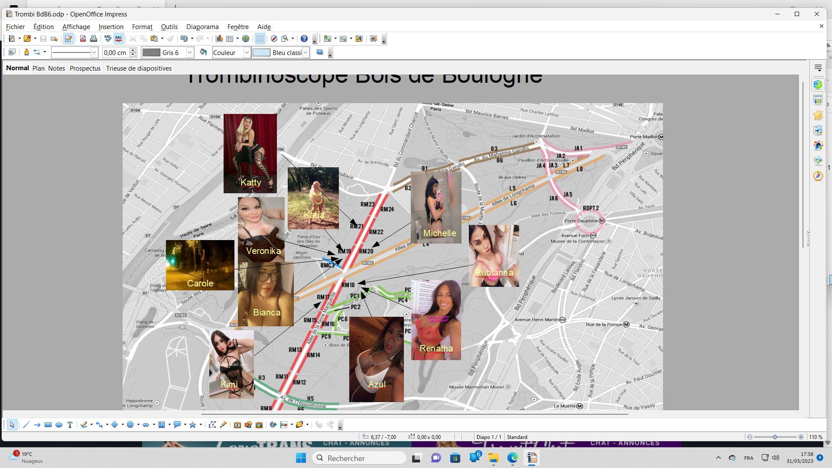The height and width of the screenshot is (468, 832).
Task: Switch to Trieuse de diapositives tab
Action: [x=139, y=68]
